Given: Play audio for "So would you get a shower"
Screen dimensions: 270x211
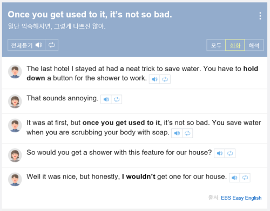Looking at the screenshot, I should point(219,153).
